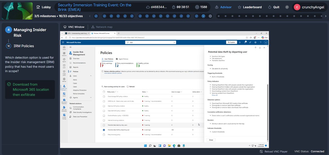The height and width of the screenshot is (155, 329).
Task: Select the current active objective marker
Action: (203, 16)
